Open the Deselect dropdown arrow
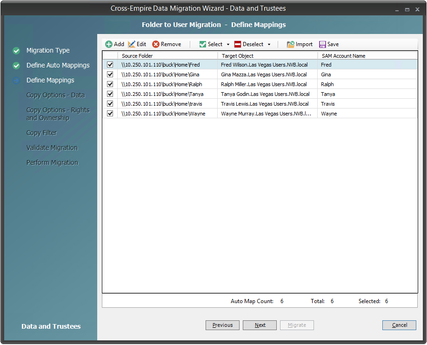The height and width of the screenshot is (345, 427). 269,45
